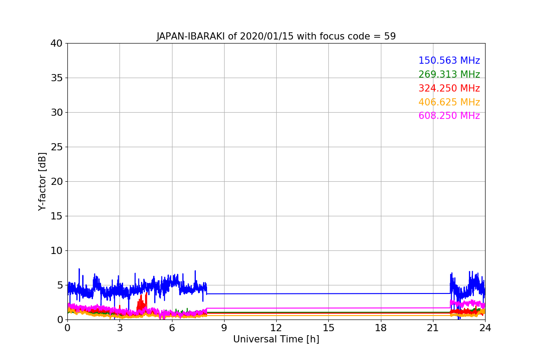The height and width of the screenshot is (359, 539).
Task: Click y-axis tick label 30
Action: [x=57, y=113]
